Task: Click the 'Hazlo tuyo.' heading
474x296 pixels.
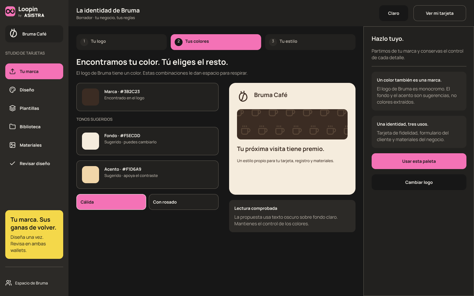Action: (387, 39)
